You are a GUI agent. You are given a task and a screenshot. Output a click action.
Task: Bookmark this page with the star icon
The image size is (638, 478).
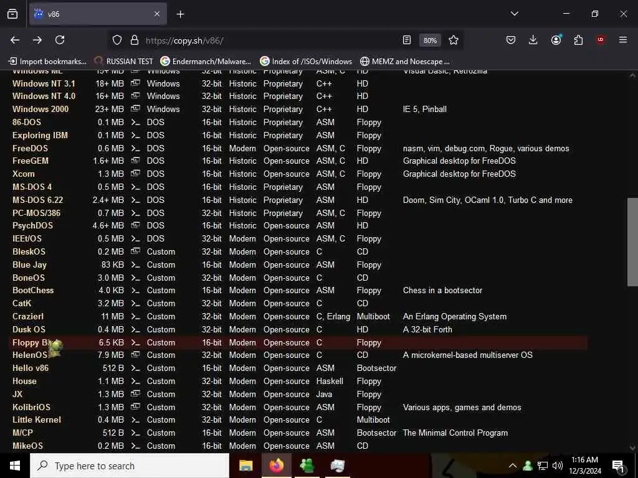point(454,40)
